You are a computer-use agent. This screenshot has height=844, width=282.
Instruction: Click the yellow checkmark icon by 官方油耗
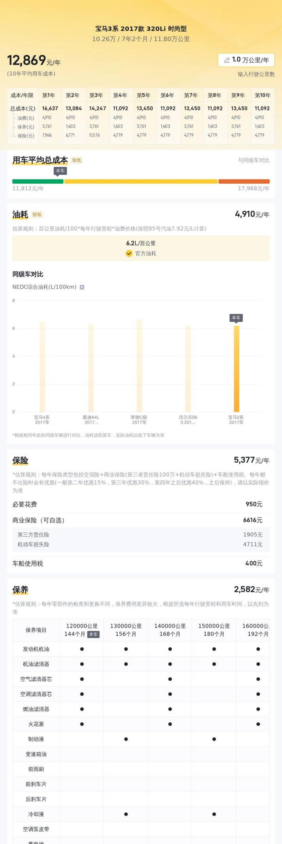tap(129, 254)
